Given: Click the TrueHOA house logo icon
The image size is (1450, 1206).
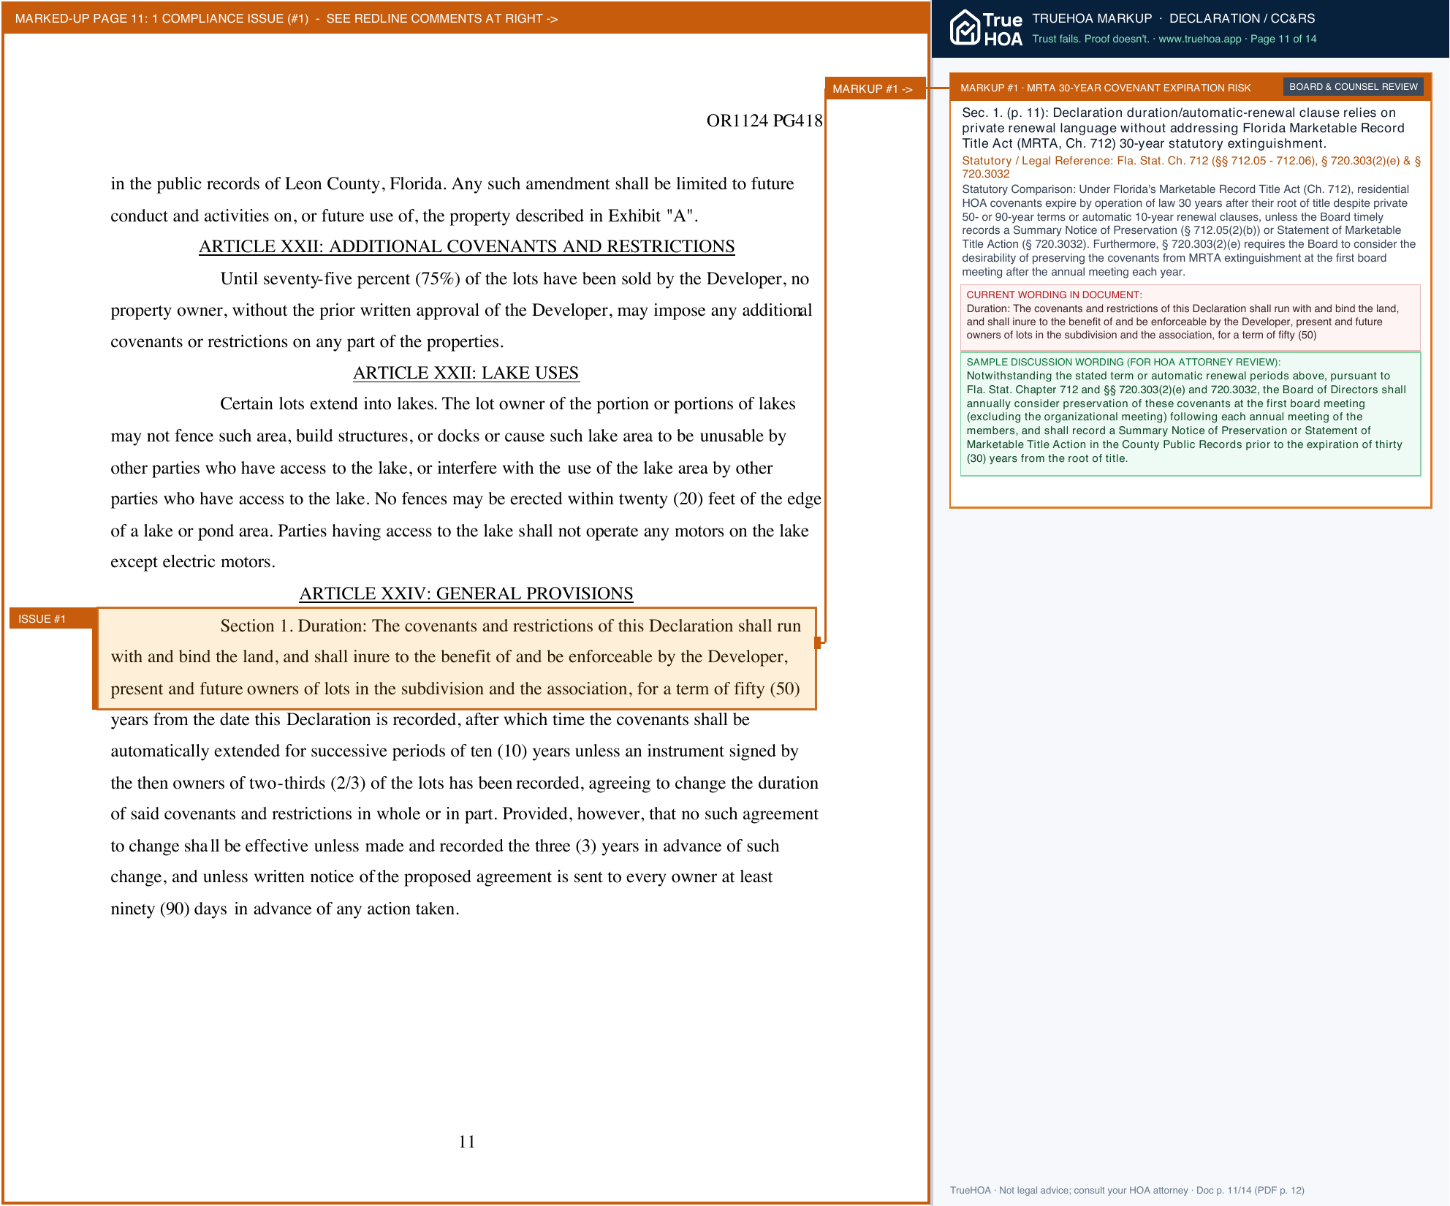Looking at the screenshot, I should click(x=965, y=28).
